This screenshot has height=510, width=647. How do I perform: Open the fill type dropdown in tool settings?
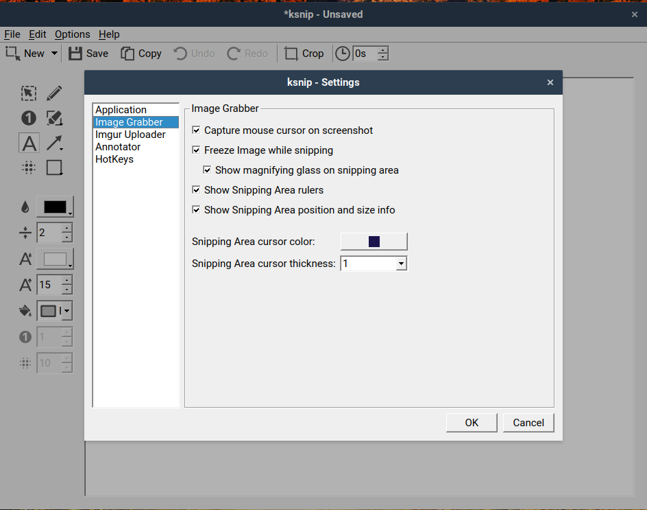(66, 311)
